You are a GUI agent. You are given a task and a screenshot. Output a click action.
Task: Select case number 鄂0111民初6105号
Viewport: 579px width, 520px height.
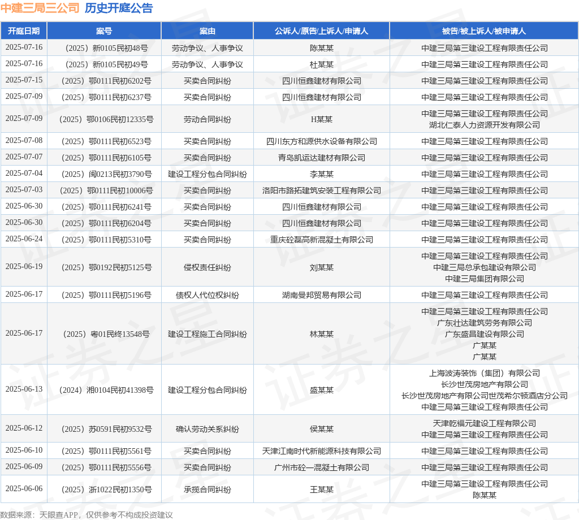[x=106, y=158]
